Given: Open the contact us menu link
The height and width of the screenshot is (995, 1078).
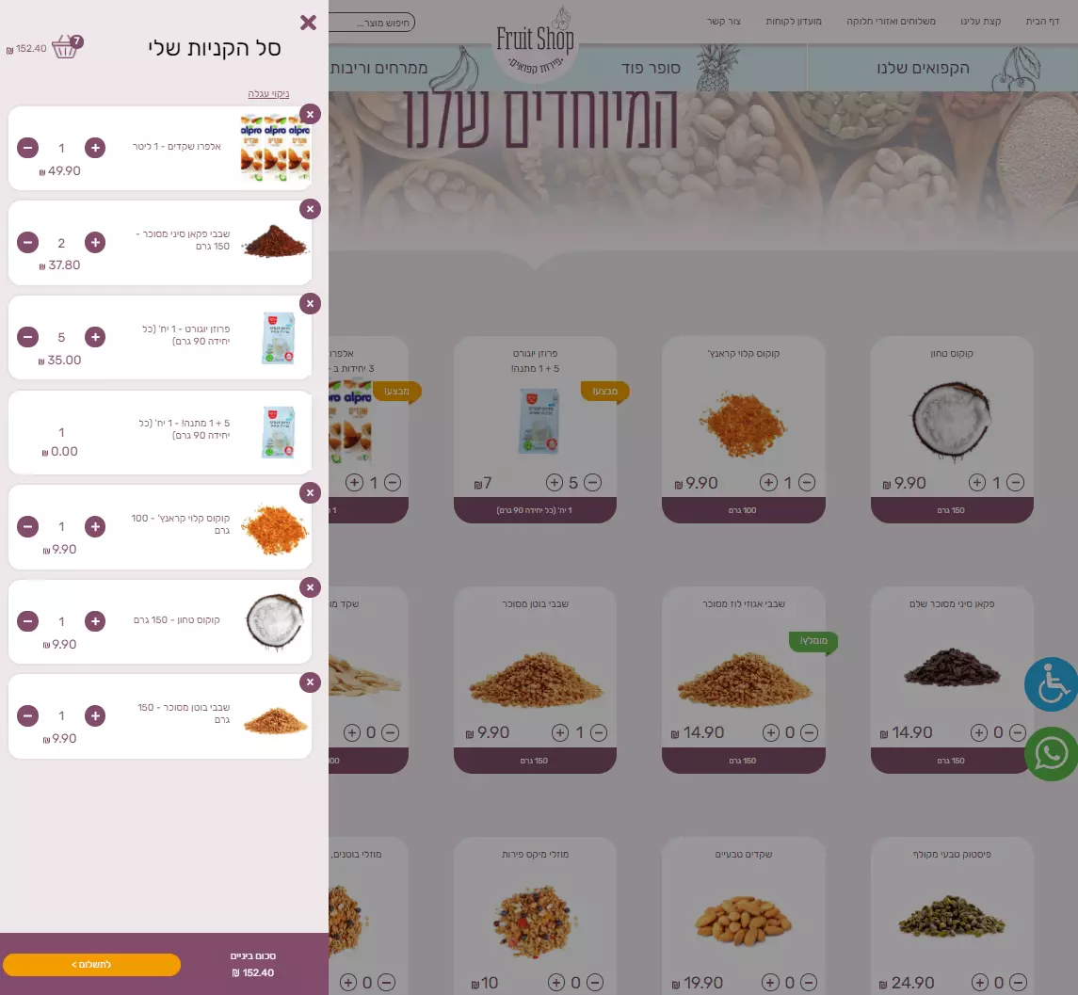Looking at the screenshot, I should click(x=724, y=22).
